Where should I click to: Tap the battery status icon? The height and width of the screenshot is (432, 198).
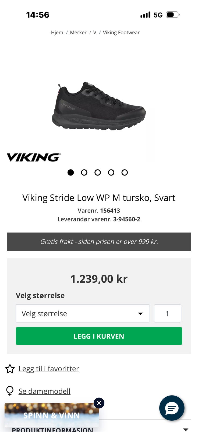pyautogui.click(x=173, y=15)
